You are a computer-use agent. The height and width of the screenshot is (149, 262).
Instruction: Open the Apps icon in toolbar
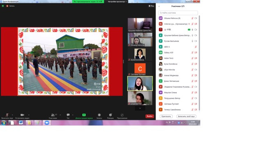point(122,115)
